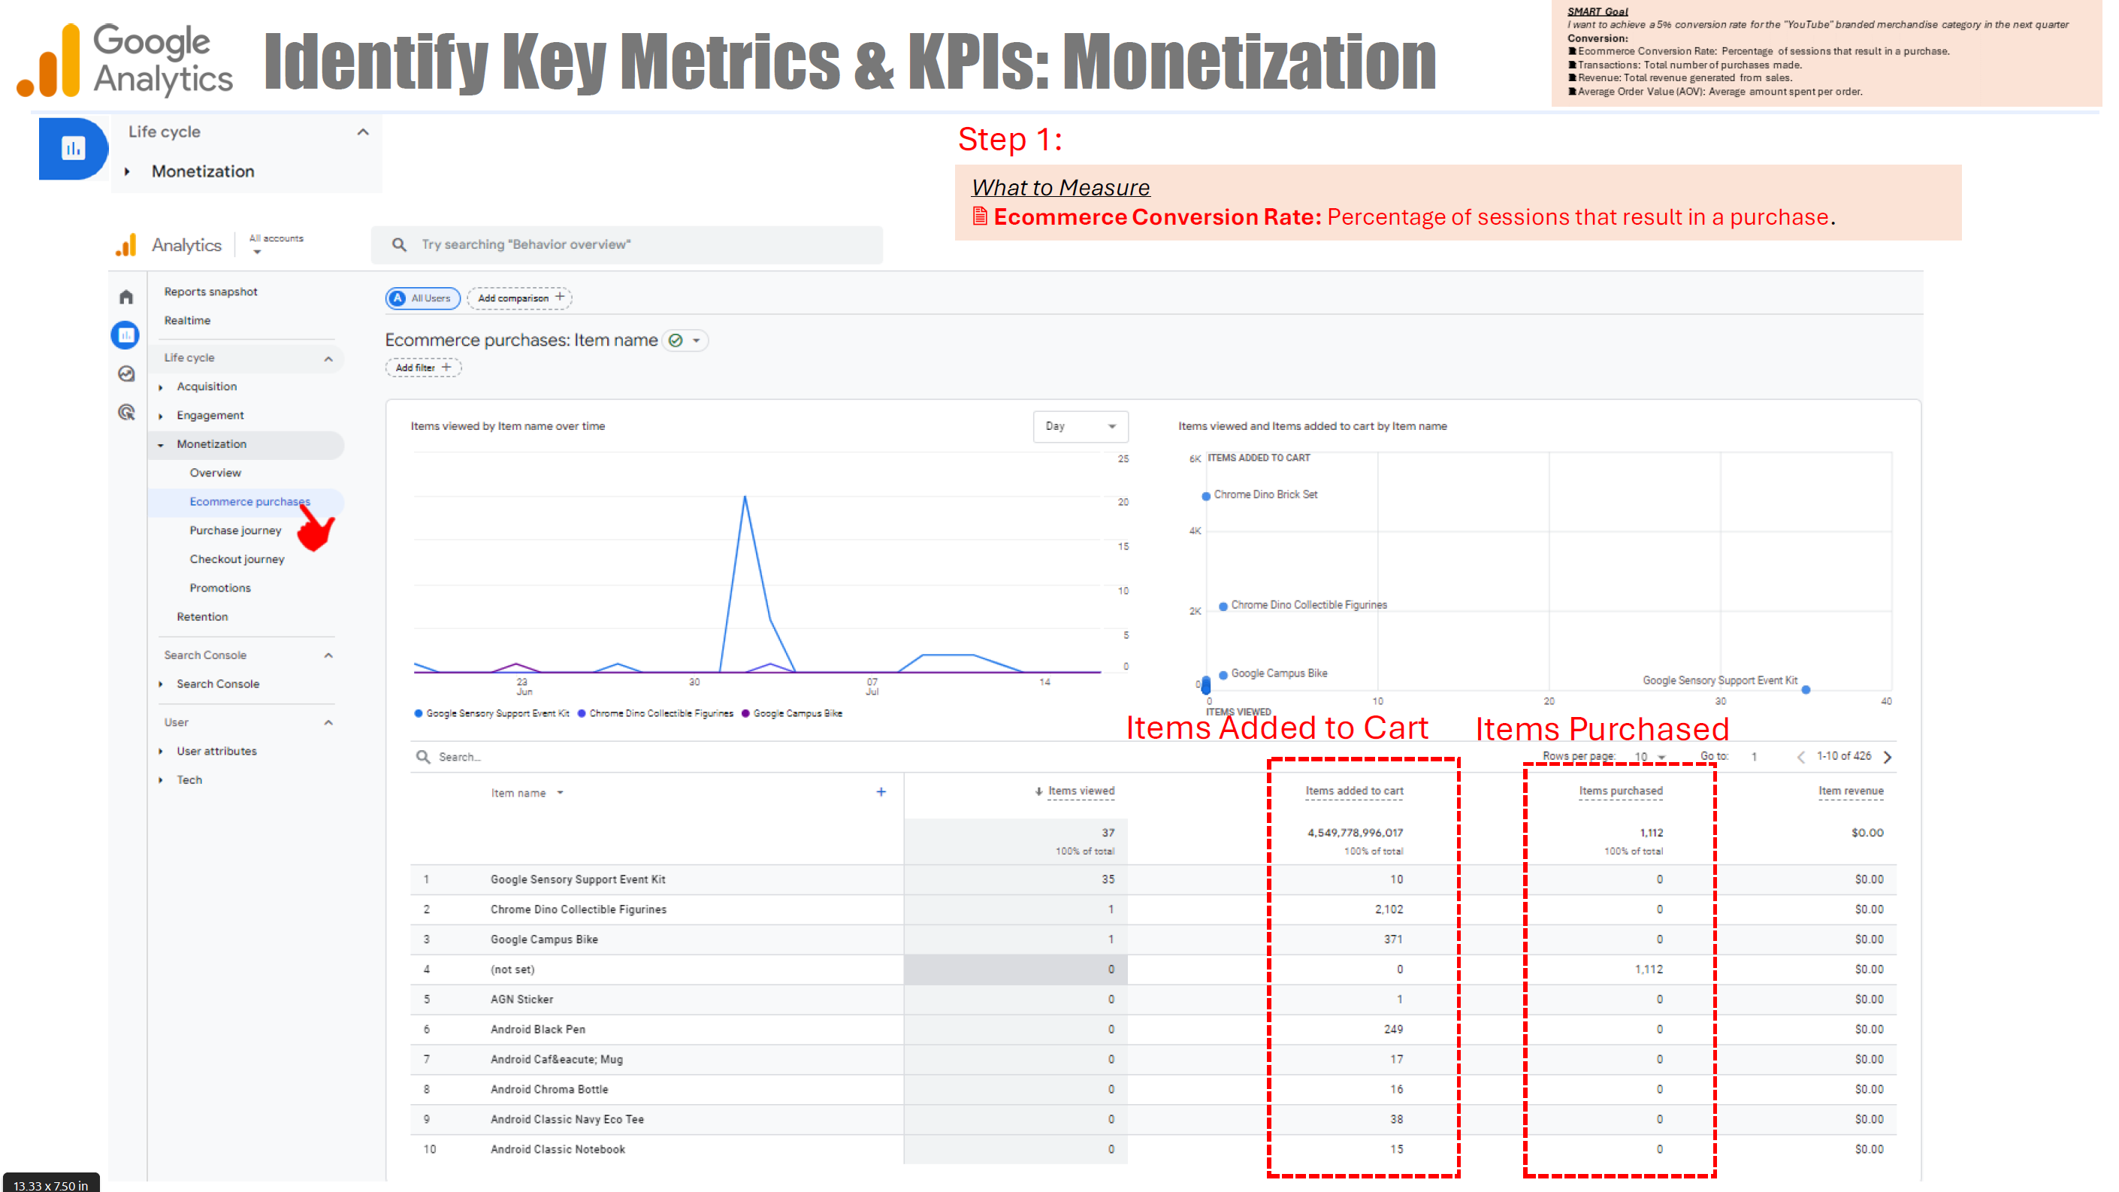Toggle the All Users comparison chip

point(423,298)
